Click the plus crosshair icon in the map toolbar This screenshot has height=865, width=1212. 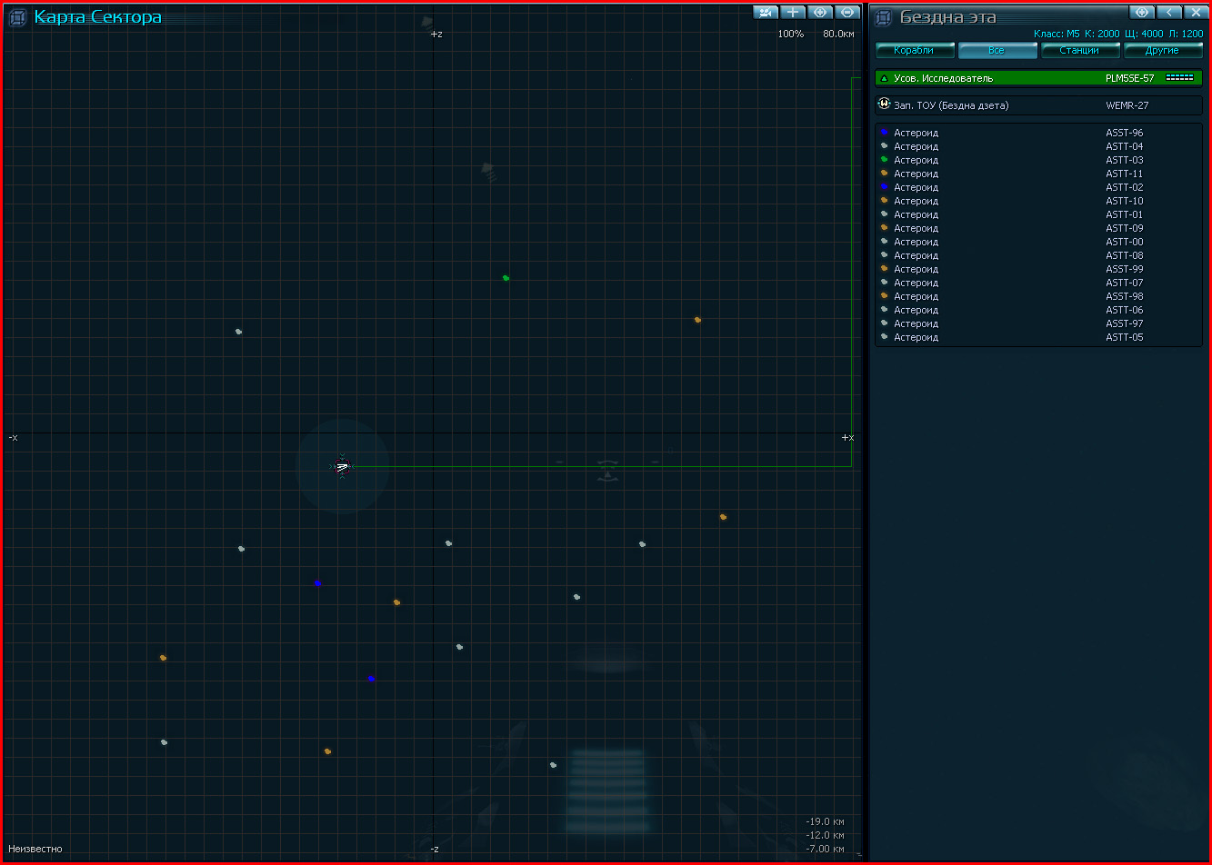[x=793, y=12]
